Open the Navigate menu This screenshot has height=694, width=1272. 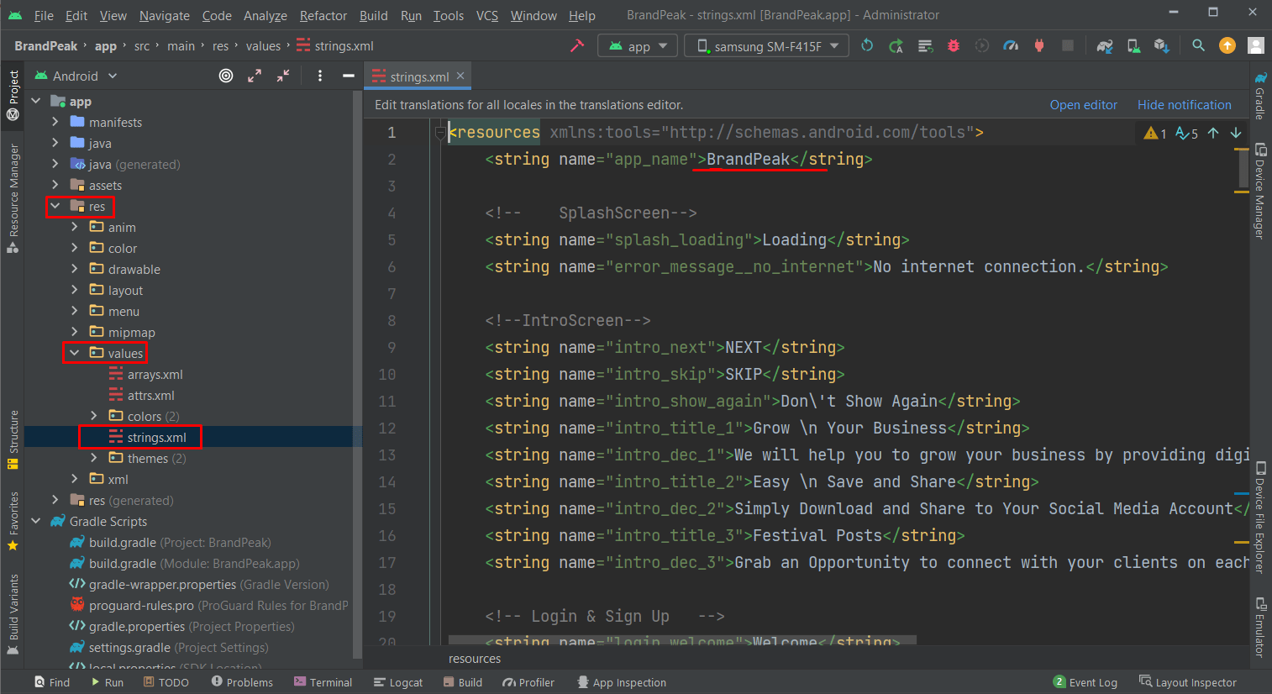[x=165, y=15]
